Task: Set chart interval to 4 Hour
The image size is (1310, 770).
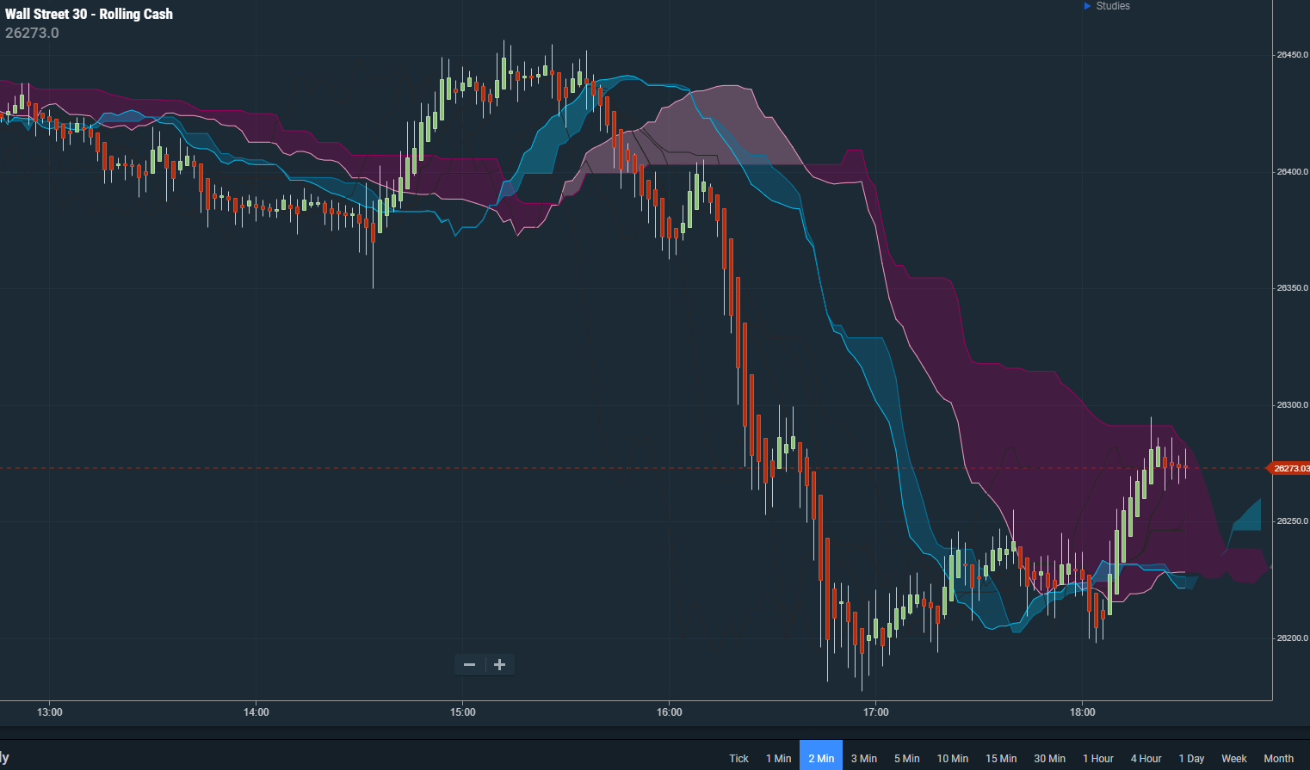Action: pyautogui.click(x=1146, y=758)
